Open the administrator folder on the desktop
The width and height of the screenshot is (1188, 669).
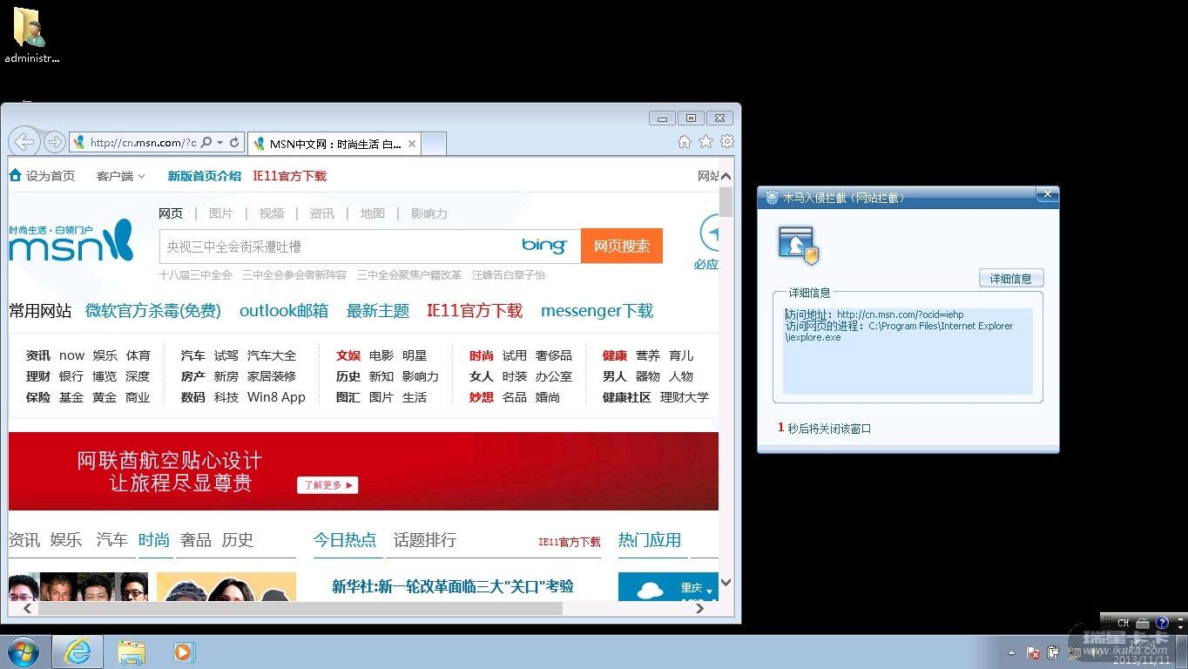pyautogui.click(x=31, y=36)
